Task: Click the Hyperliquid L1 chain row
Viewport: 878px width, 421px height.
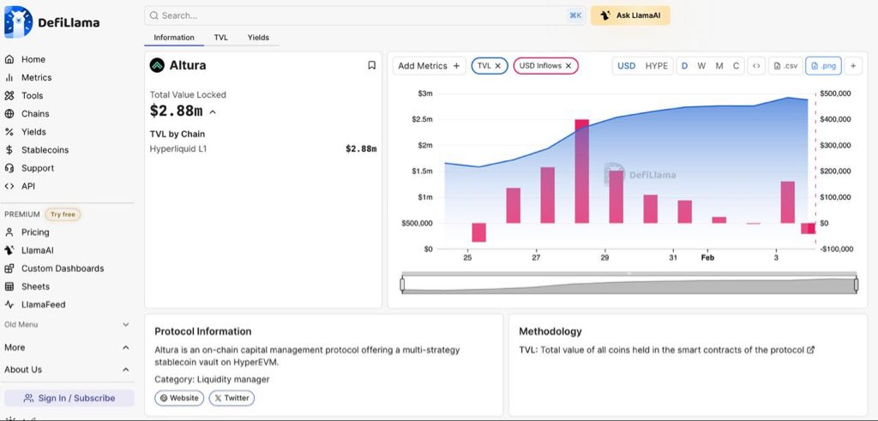Action: click(x=263, y=149)
